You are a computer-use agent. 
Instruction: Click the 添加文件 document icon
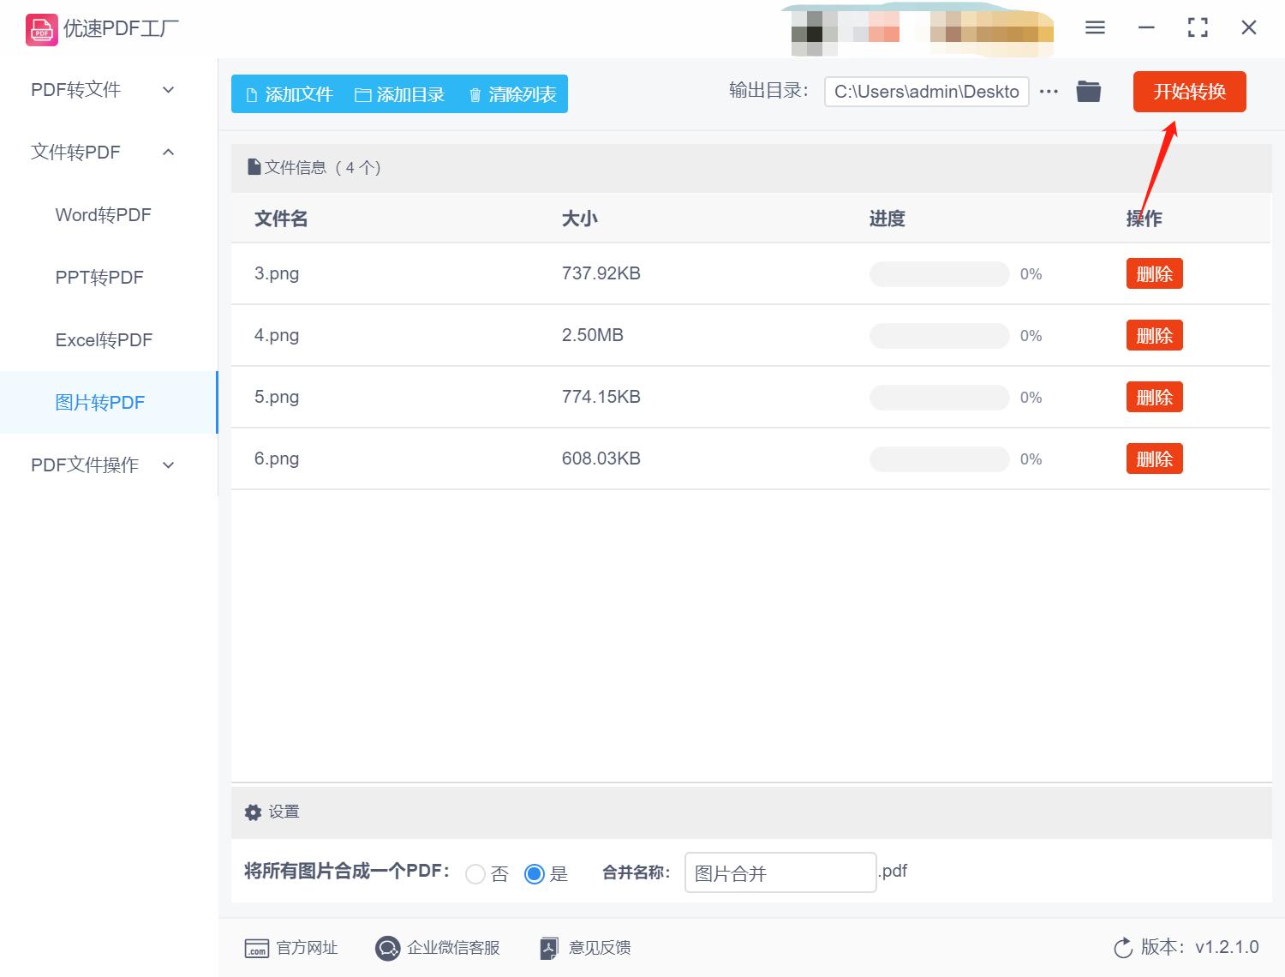point(252,94)
